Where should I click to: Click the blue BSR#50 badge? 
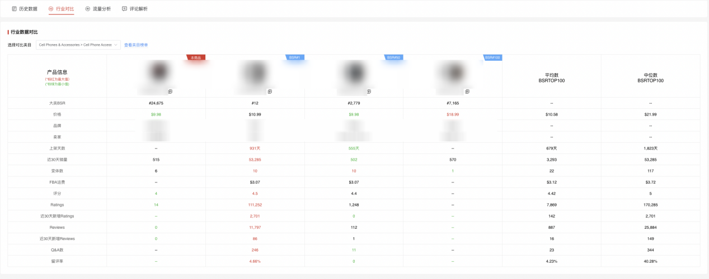pos(394,57)
